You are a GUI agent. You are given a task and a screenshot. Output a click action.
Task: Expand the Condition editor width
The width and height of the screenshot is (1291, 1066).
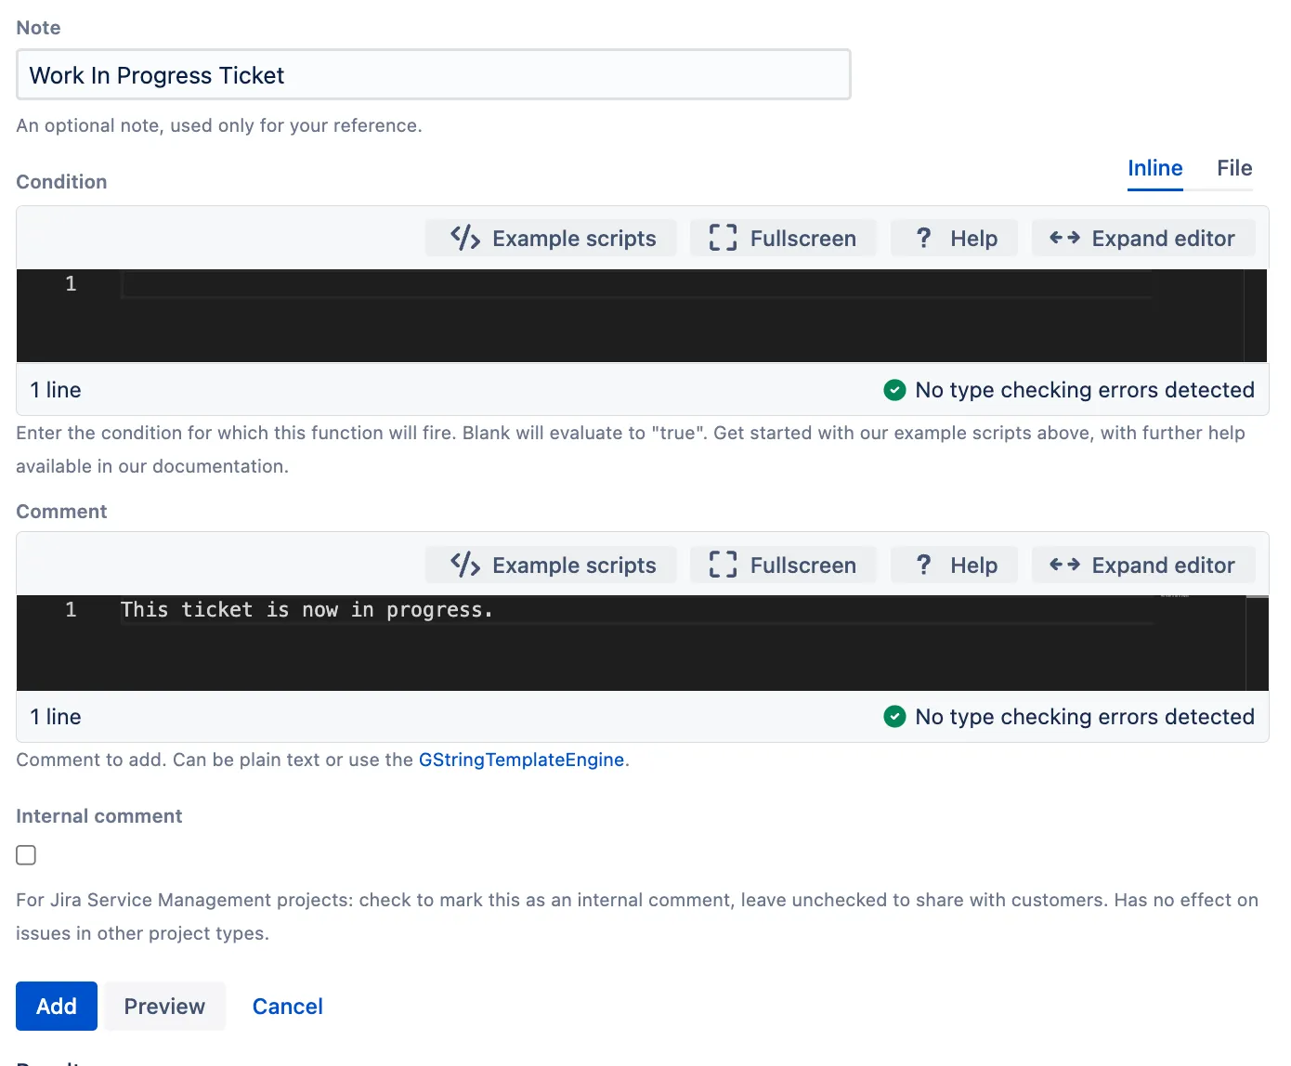click(x=1143, y=239)
